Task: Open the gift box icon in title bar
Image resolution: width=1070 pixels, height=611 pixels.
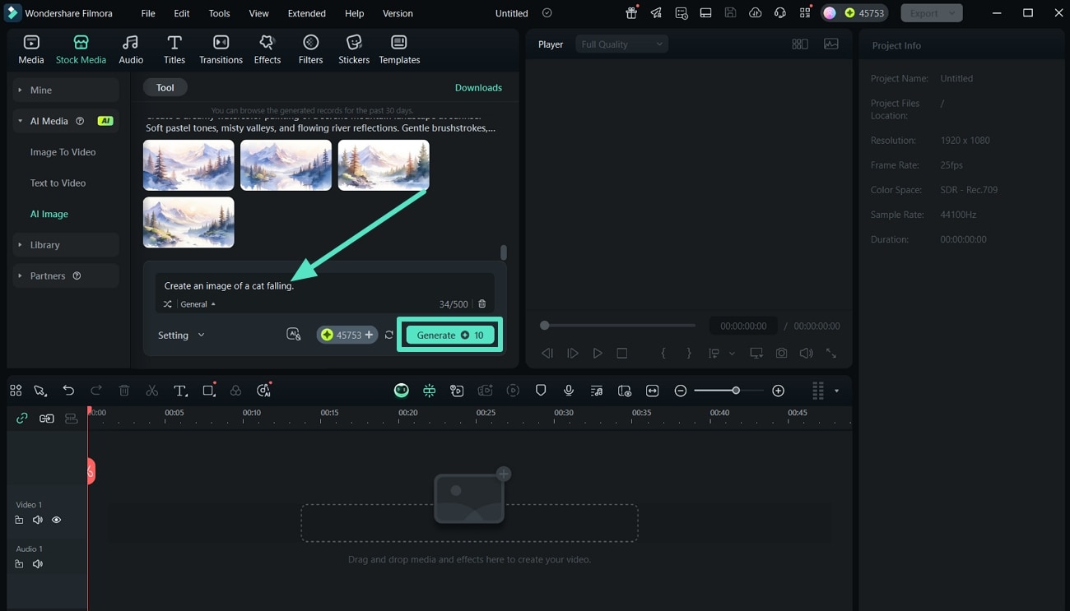Action: 631,13
